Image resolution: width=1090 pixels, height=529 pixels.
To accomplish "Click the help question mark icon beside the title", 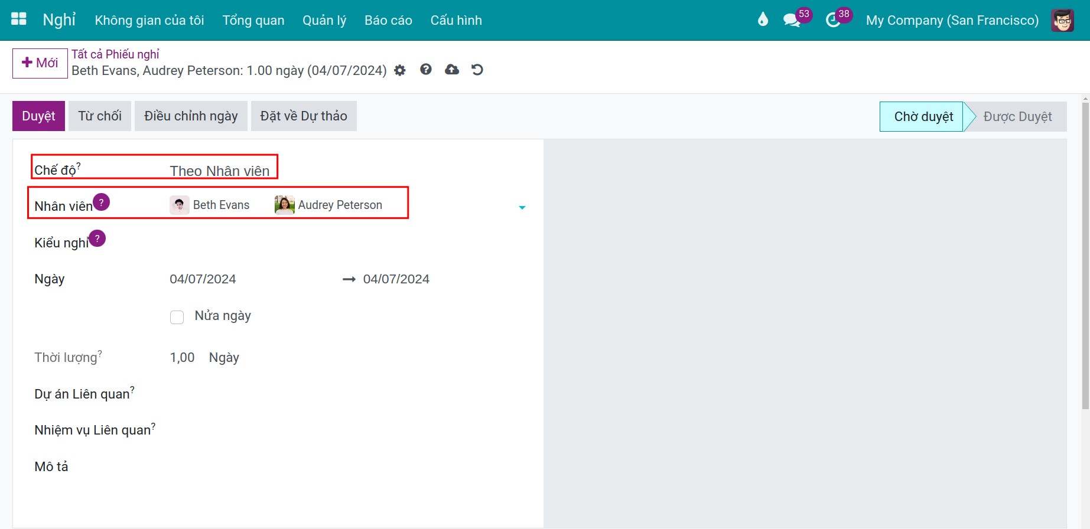I will 426,70.
